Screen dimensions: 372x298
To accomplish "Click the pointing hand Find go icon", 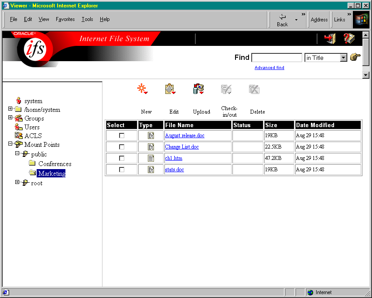I will coord(355,57).
